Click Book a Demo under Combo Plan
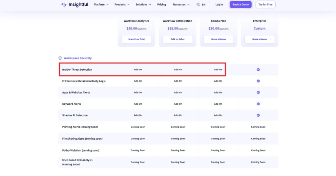The height and width of the screenshot is (176, 336). tap(218, 39)
